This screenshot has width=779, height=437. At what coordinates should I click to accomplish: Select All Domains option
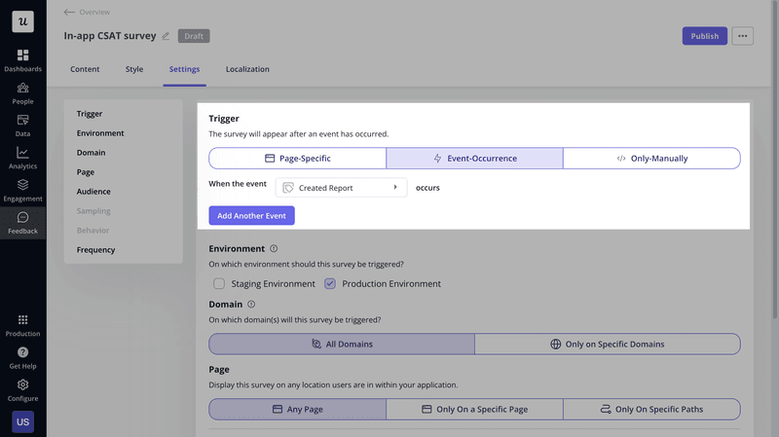[342, 344]
